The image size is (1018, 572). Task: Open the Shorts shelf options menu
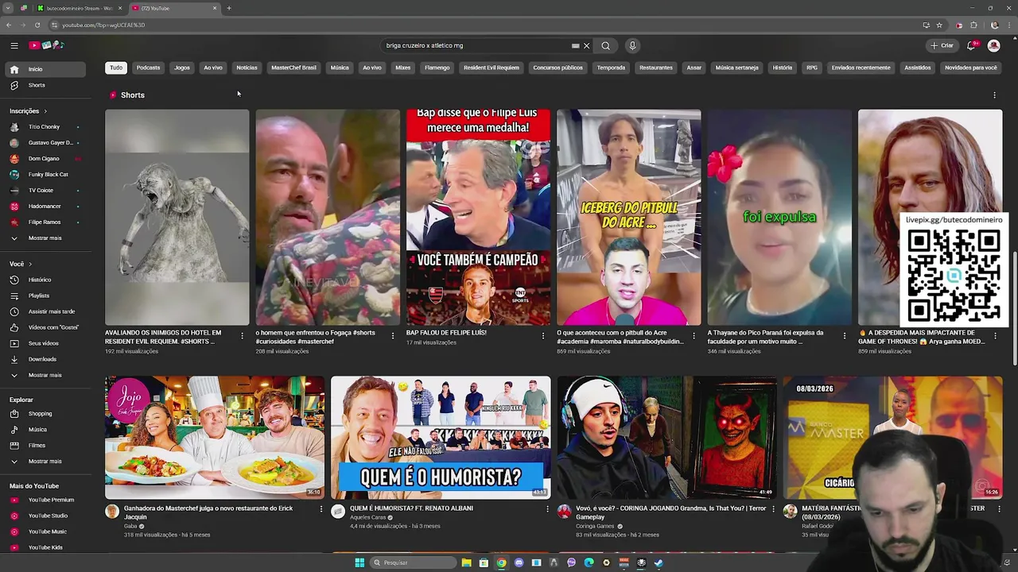tap(994, 95)
